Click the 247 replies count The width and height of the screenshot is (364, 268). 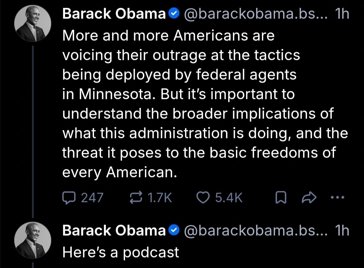(x=92, y=198)
